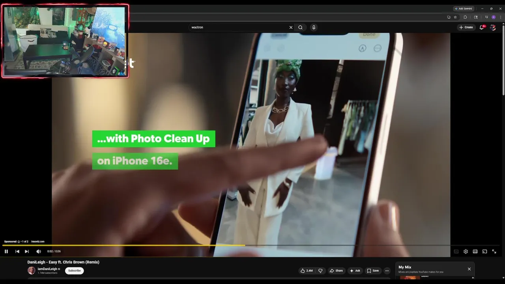Open YouTube notifications bell

[482, 27]
